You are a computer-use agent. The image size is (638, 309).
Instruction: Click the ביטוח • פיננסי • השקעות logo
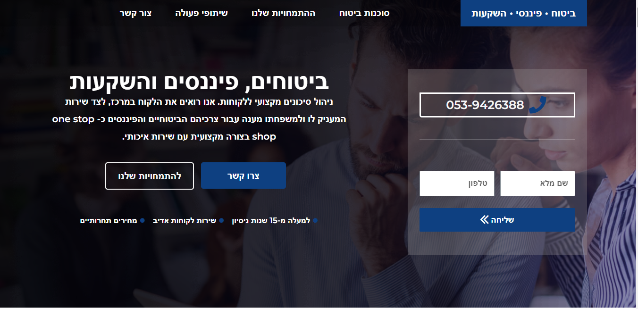524,13
